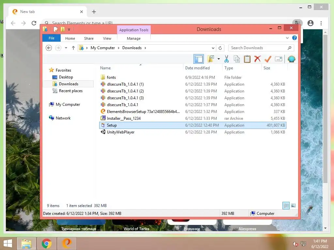Viewport: 334px width, 250px height.
Task: Click the folder options toolbar icon
Action: click(x=211, y=59)
